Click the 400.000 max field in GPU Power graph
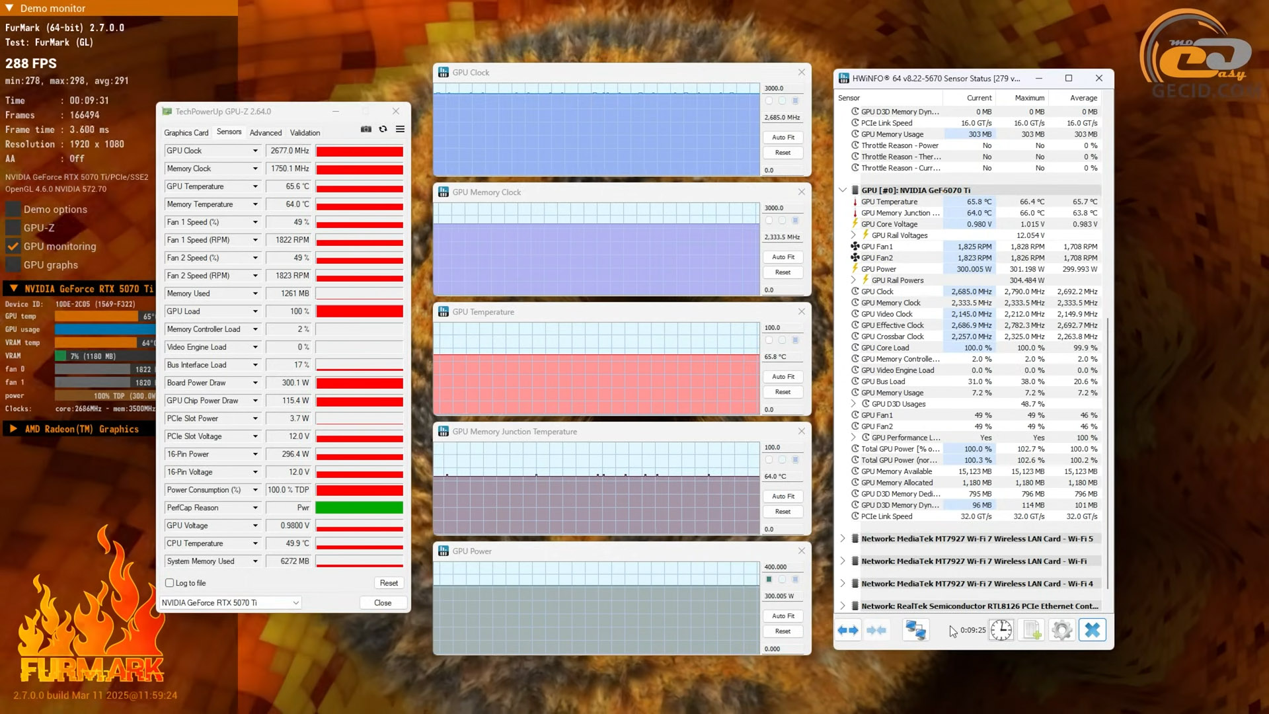 pyautogui.click(x=783, y=567)
